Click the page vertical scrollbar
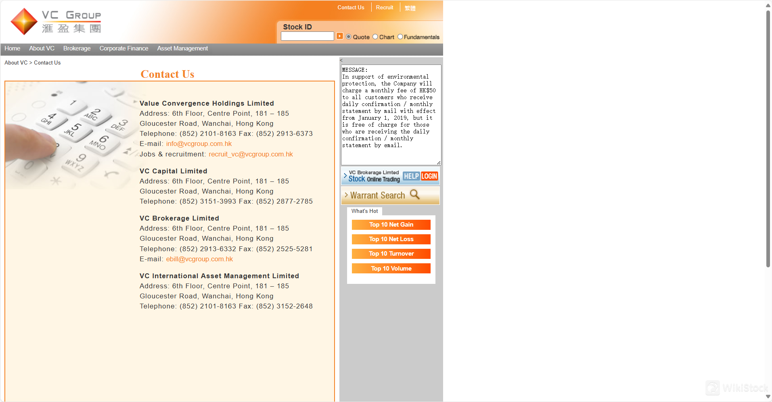 (x=768, y=139)
